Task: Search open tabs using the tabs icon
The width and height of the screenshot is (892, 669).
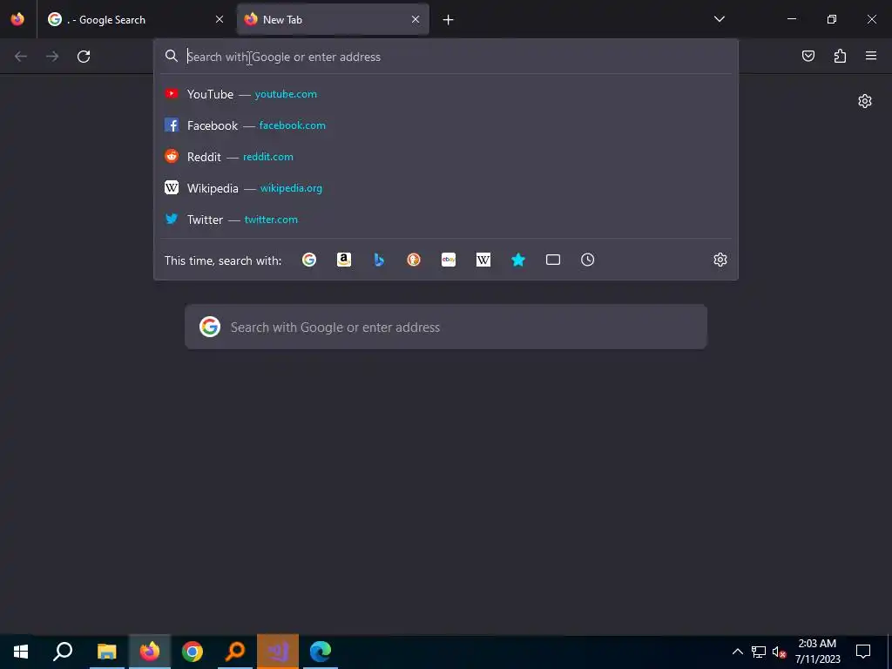Action: 553,260
